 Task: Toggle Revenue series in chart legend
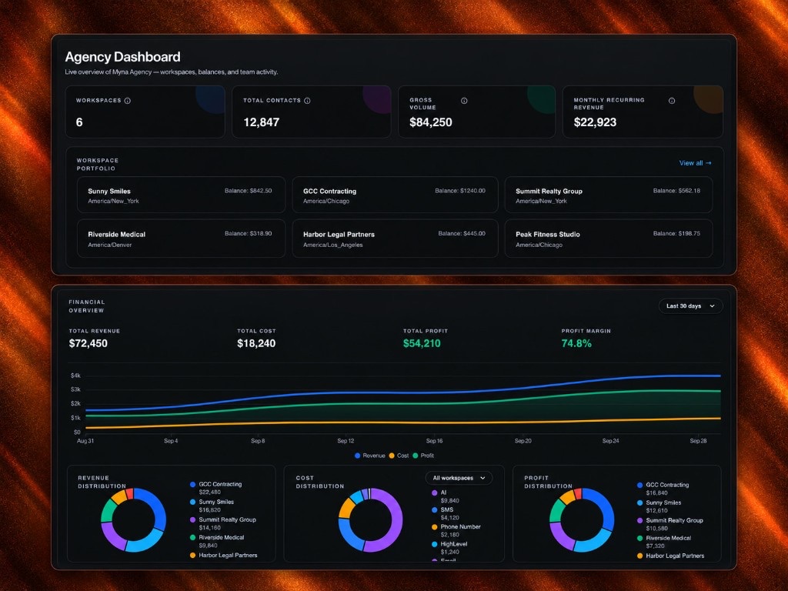click(x=370, y=456)
